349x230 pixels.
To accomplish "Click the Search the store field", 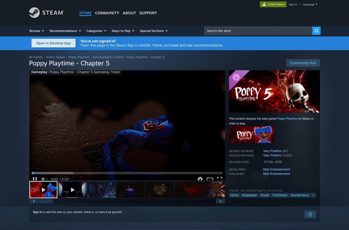I will click(x=258, y=31).
